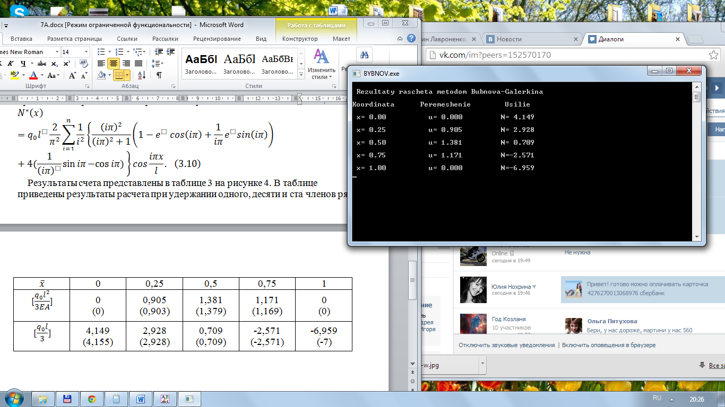
Task: Open the Конструктор table tab
Action: click(x=300, y=39)
